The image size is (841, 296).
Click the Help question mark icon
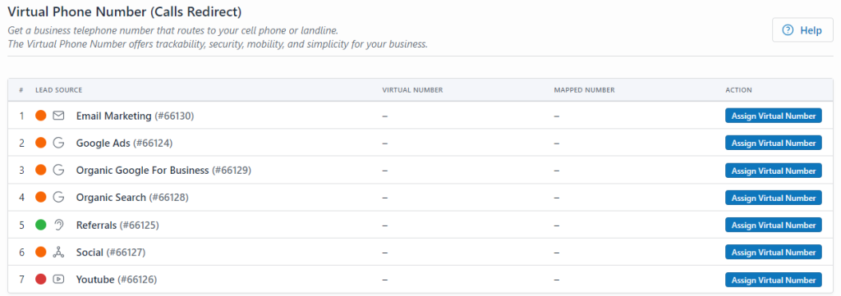pos(788,30)
